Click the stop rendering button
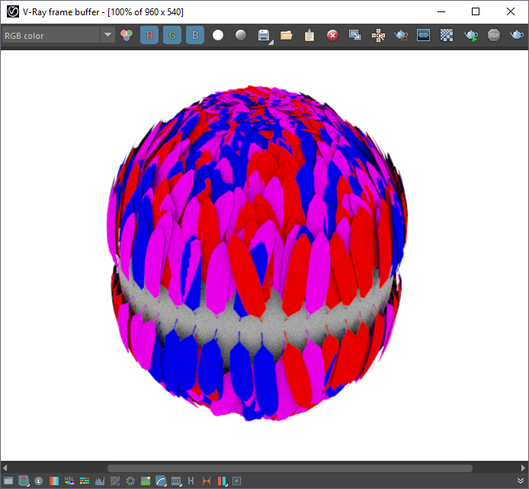This screenshot has height=489, width=529. coord(494,35)
